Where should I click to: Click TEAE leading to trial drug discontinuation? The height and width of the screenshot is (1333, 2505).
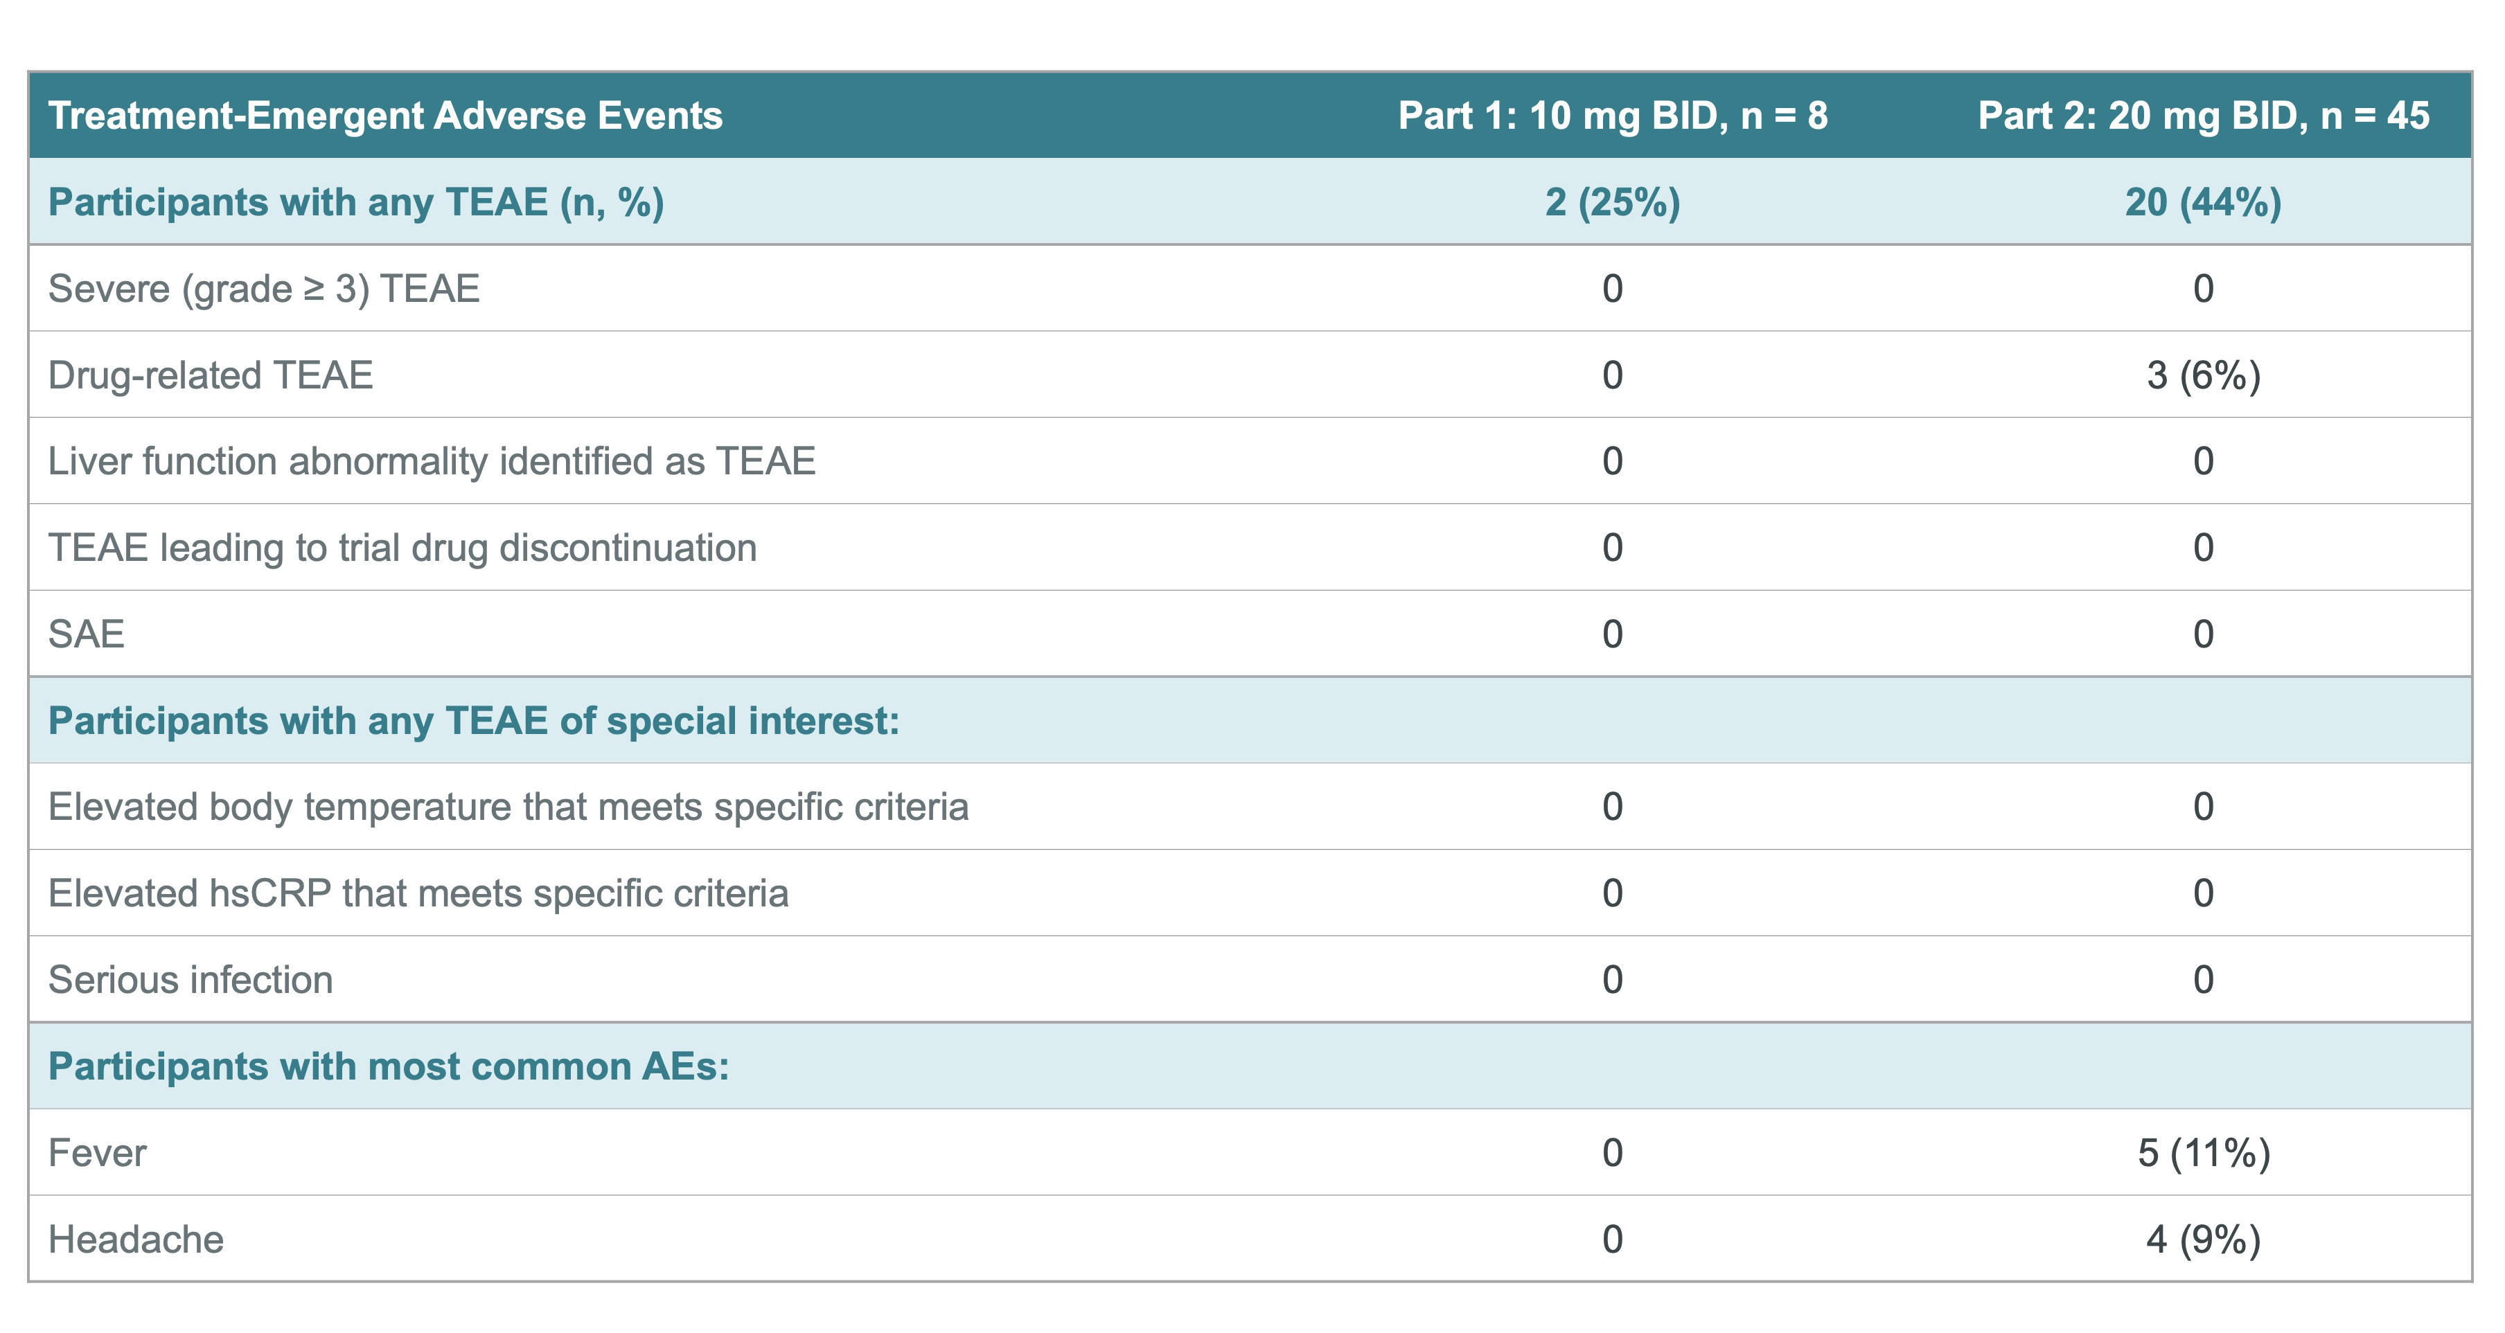402,547
